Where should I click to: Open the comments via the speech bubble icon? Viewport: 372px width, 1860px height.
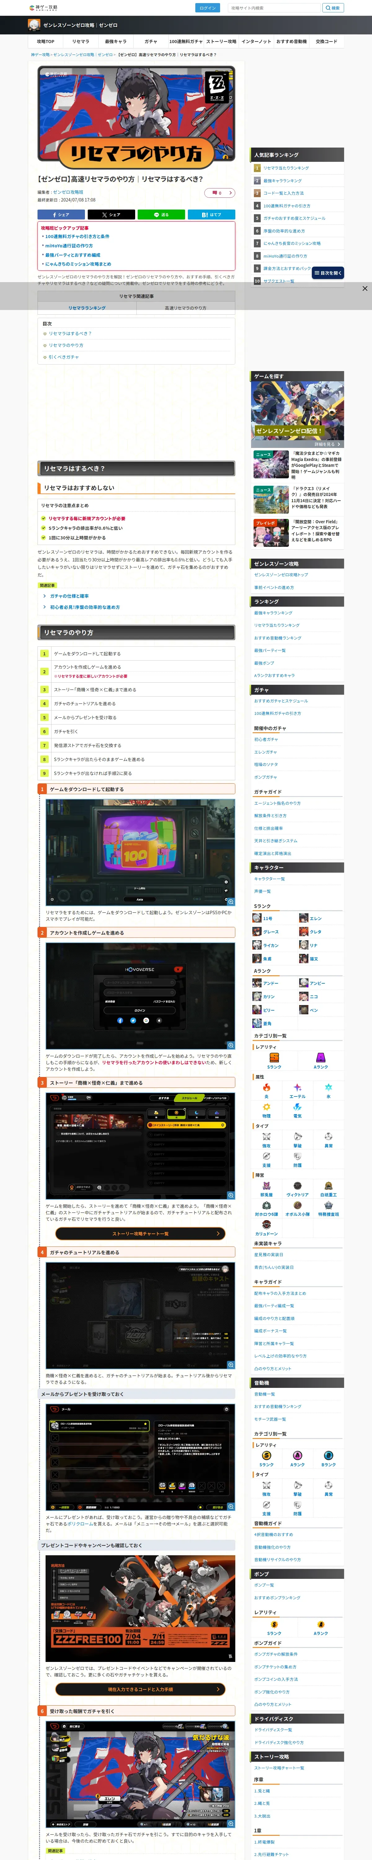click(219, 193)
